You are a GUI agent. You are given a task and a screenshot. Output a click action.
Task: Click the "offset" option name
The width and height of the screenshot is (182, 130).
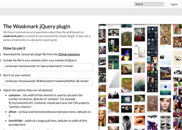12,112
